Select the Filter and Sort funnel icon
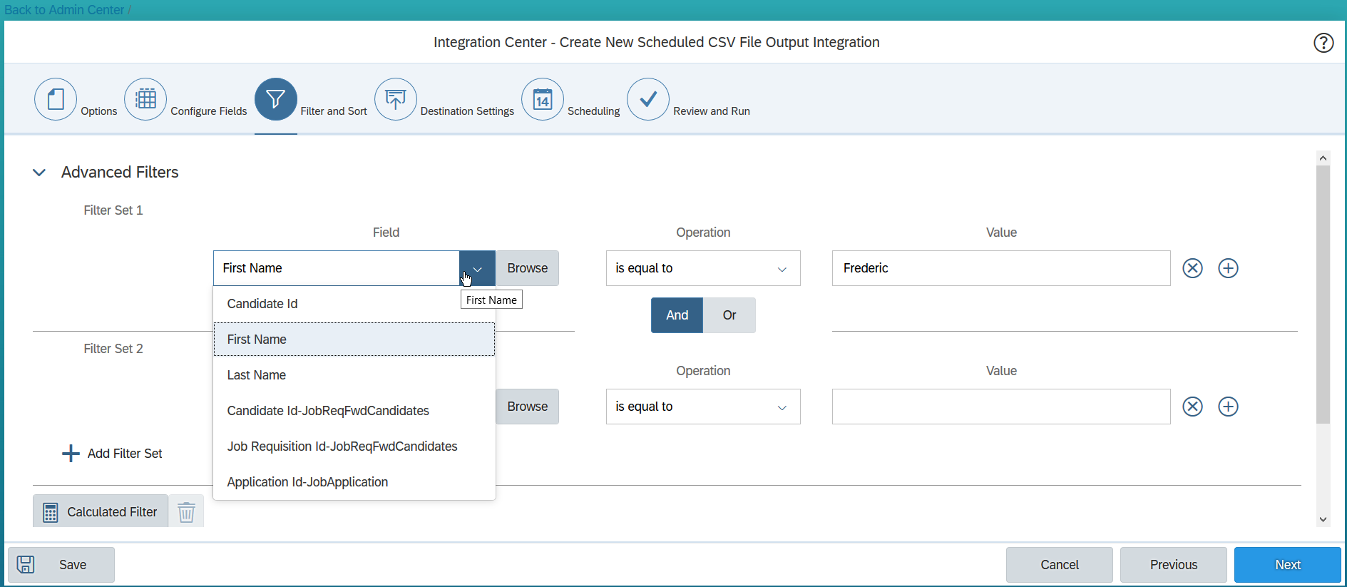Viewport: 1347px width, 587px height. (276, 99)
